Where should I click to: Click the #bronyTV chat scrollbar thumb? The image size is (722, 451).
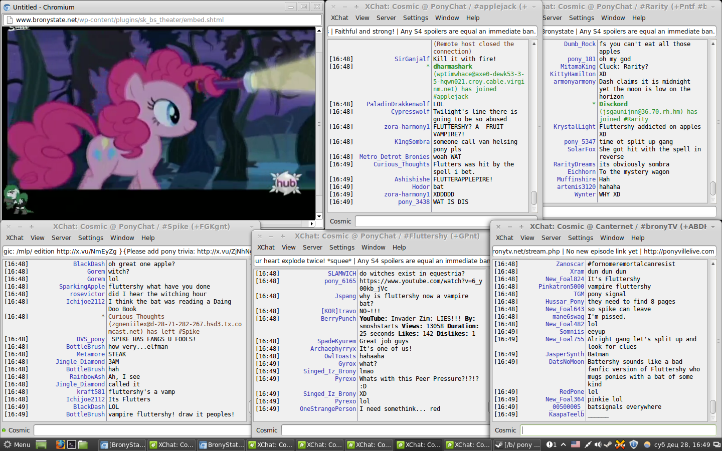pyautogui.click(x=713, y=407)
